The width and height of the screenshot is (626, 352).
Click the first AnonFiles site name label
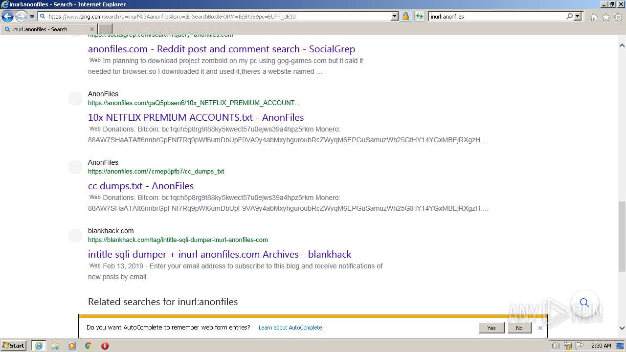tap(103, 94)
